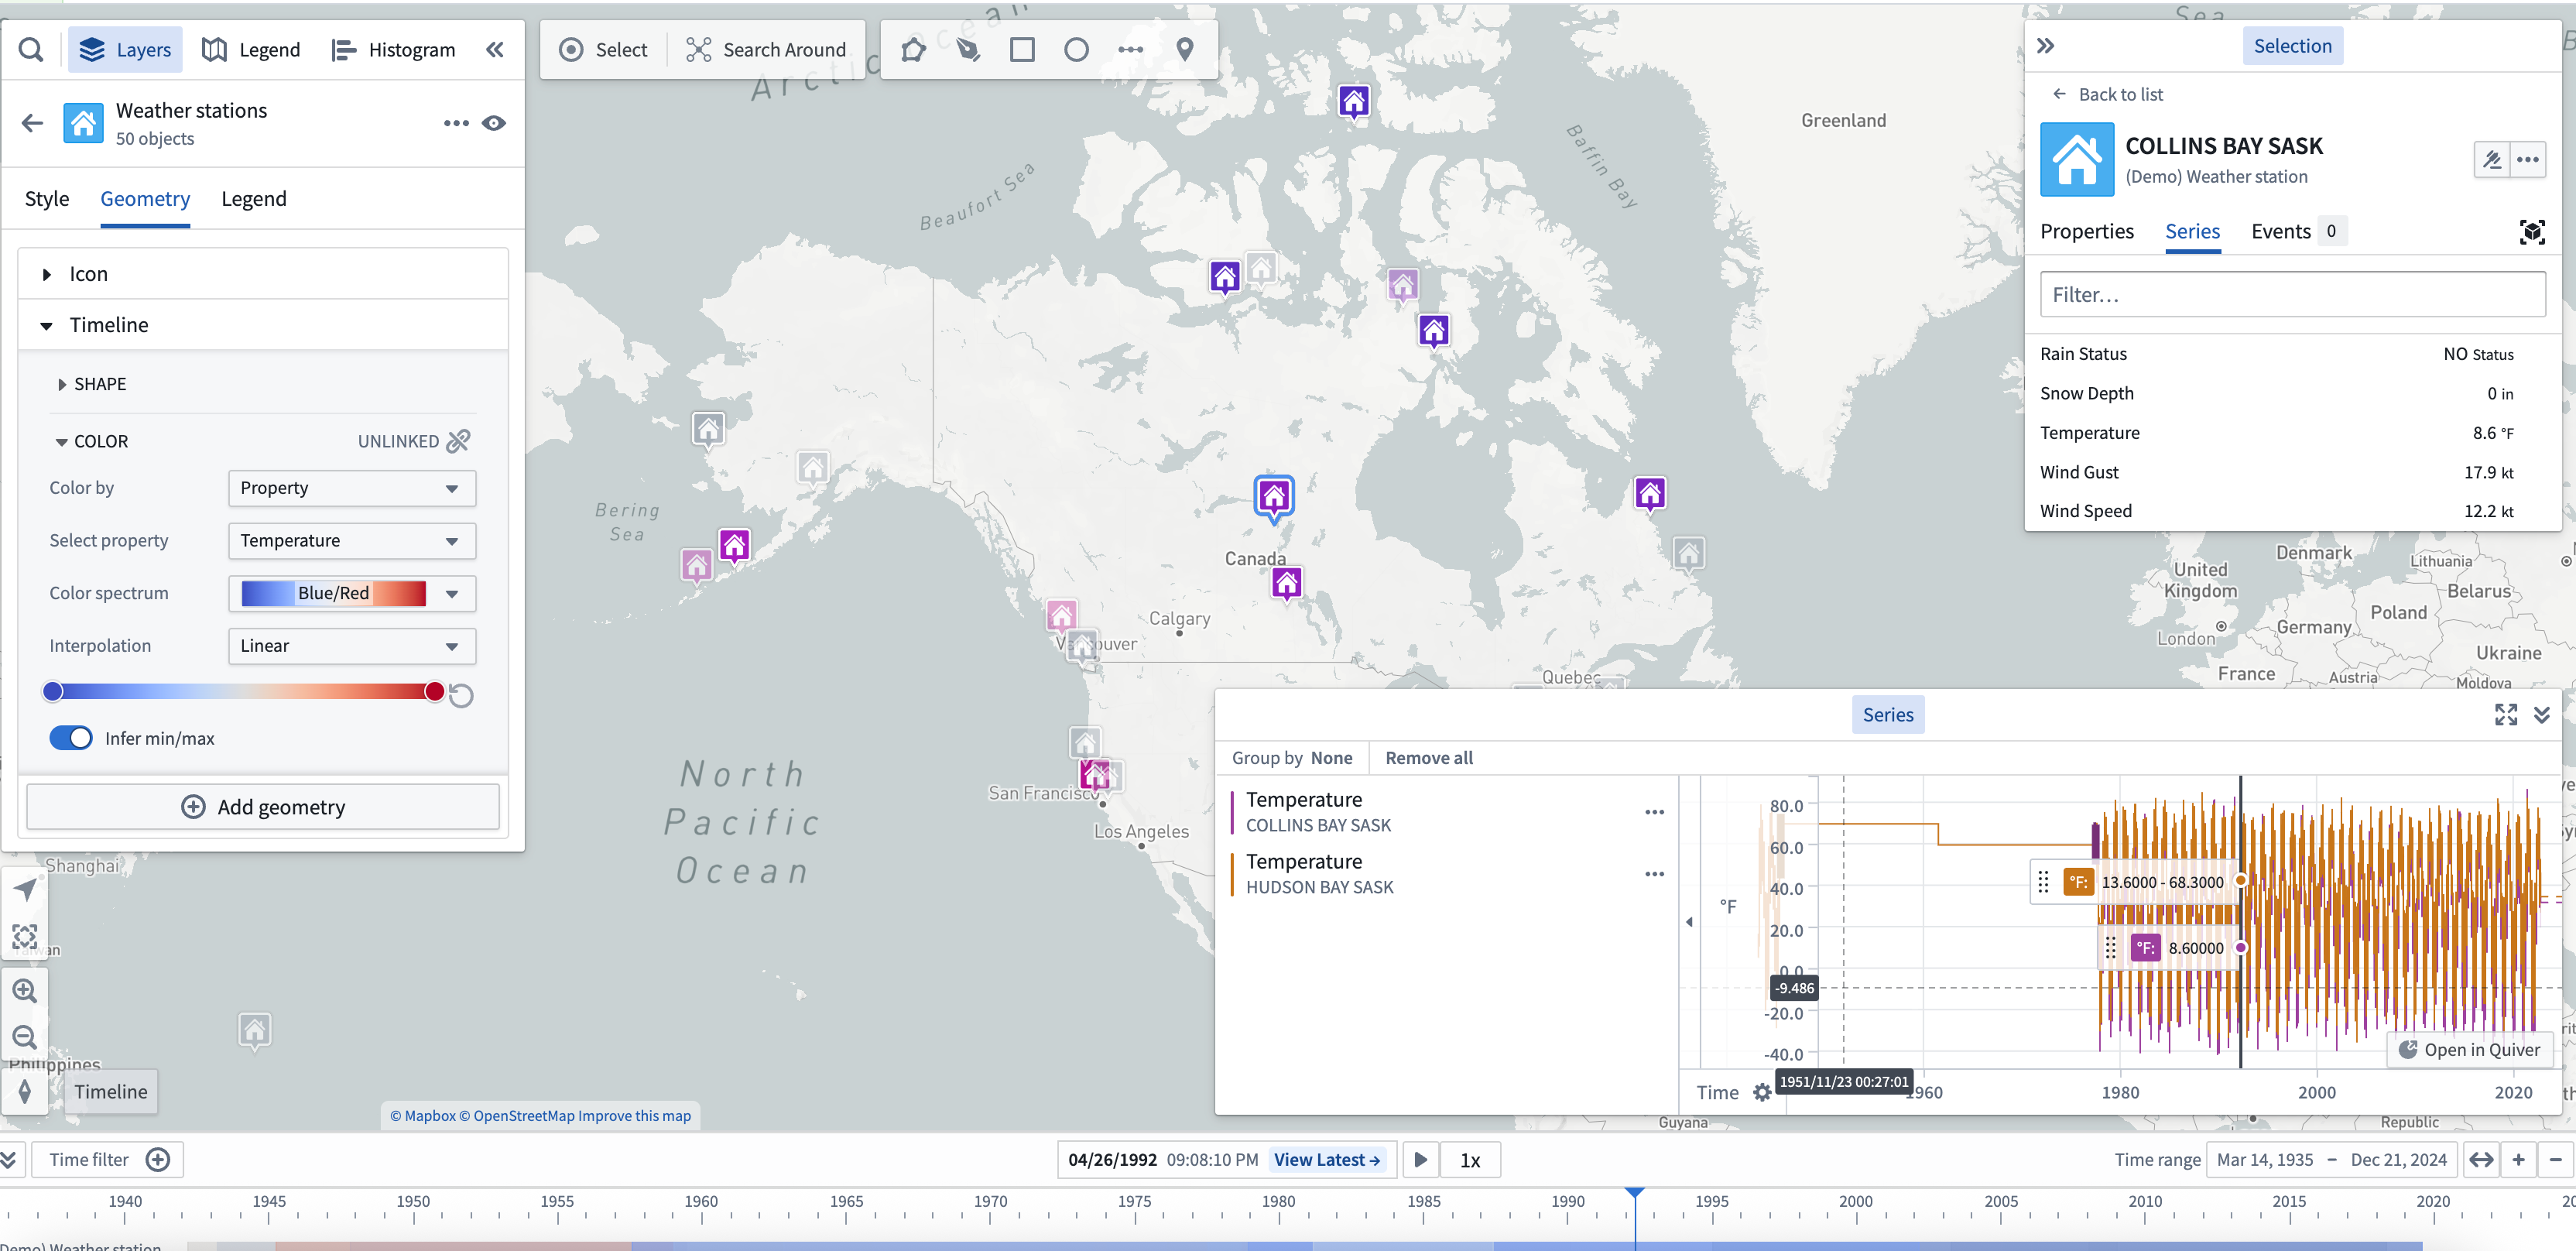
Task: Select the circle selection tool
Action: (1077, 48)
